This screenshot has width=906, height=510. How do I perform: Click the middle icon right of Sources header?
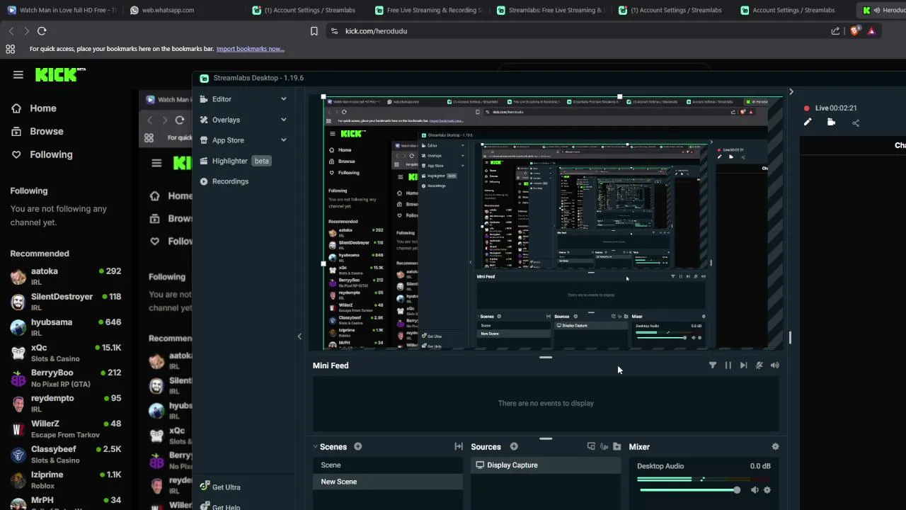click(x=604, y=446)
